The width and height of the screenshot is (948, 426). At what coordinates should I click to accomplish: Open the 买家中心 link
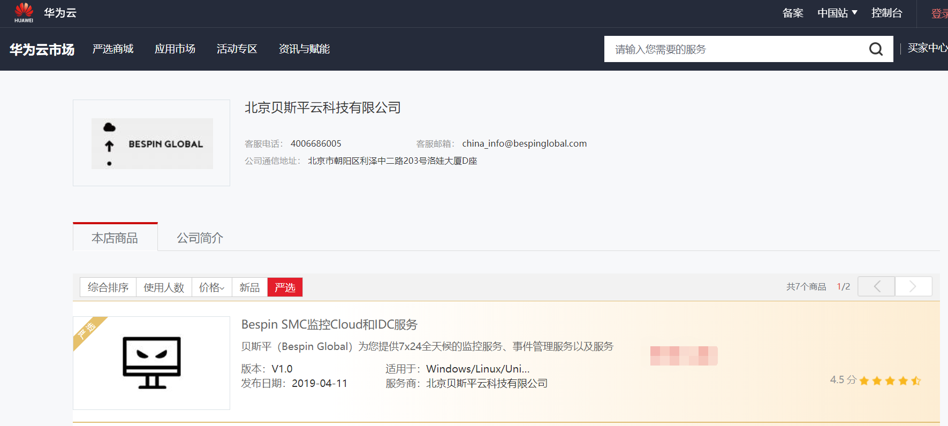[x=928, y=48]
